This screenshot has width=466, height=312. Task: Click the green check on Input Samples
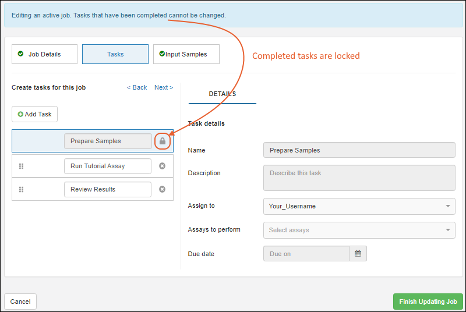[x=162, y=54]
